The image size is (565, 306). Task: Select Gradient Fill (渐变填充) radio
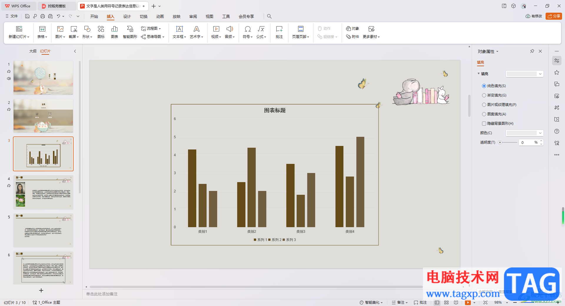[484, 95]
